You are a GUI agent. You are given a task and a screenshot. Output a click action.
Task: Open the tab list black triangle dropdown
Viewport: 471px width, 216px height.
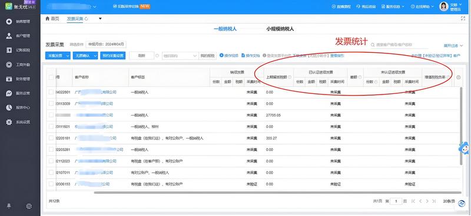point(100,19)
